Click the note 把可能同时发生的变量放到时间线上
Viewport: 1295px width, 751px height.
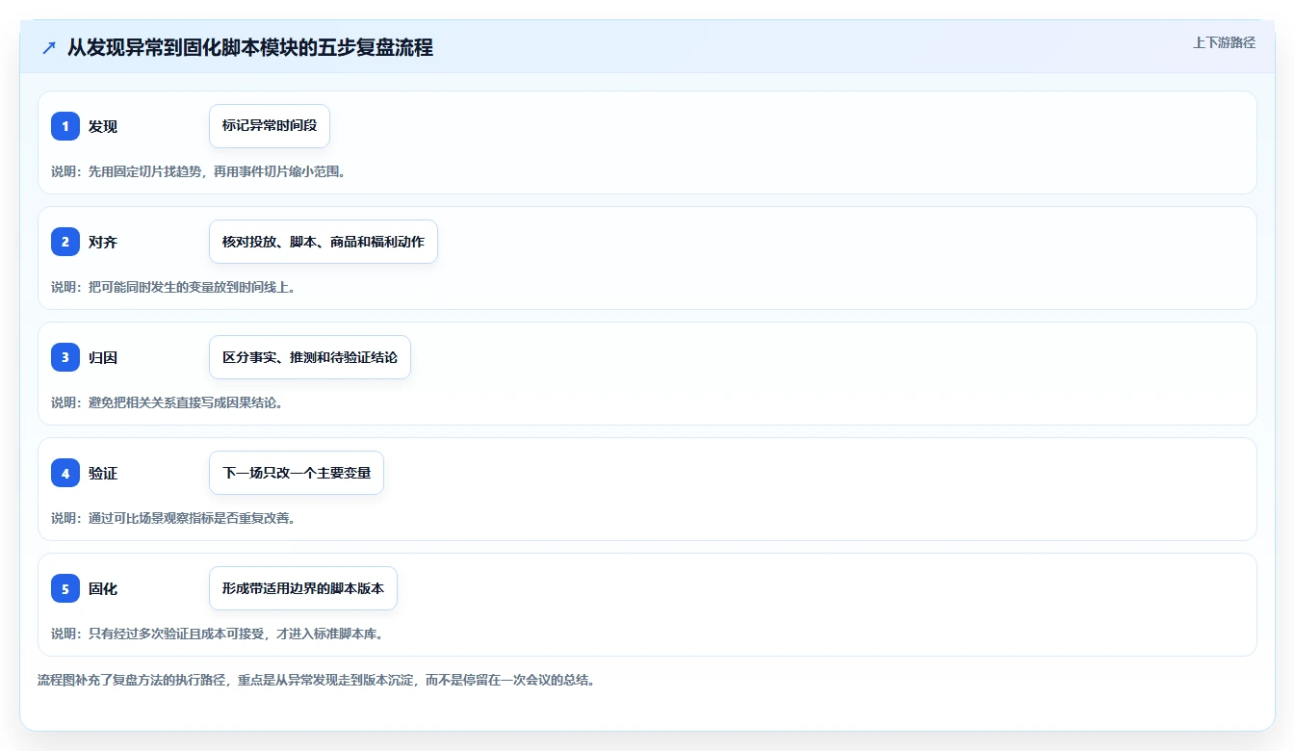(x=192, y=287)
